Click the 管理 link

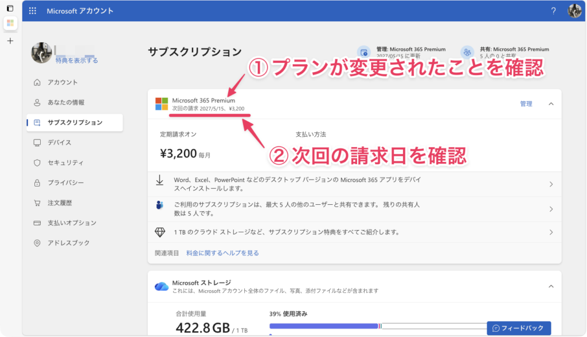[x=526, y=104]
